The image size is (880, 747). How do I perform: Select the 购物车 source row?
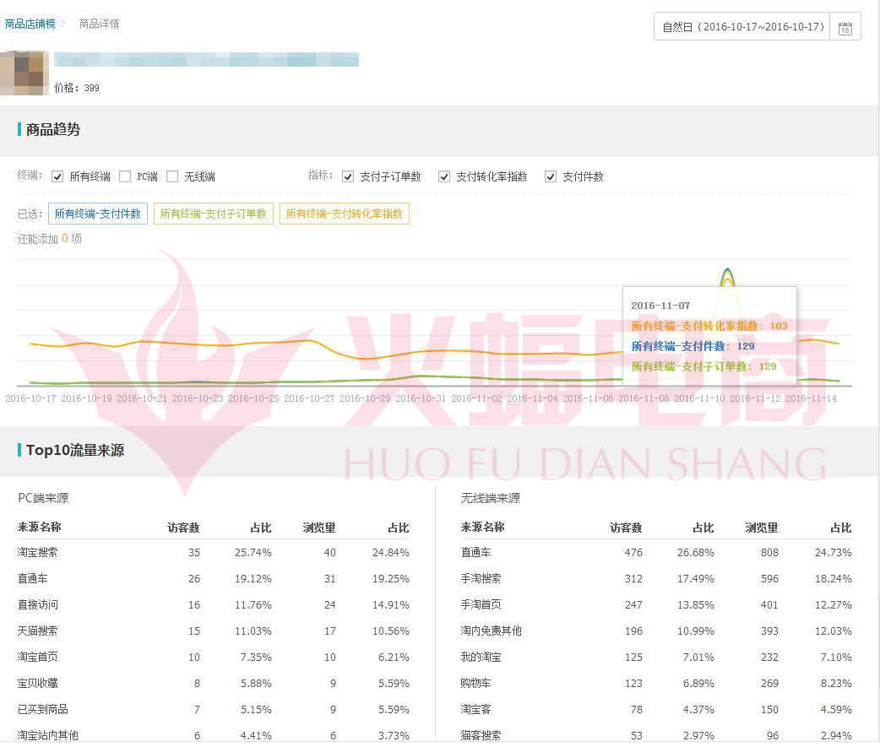pos(656,684)
